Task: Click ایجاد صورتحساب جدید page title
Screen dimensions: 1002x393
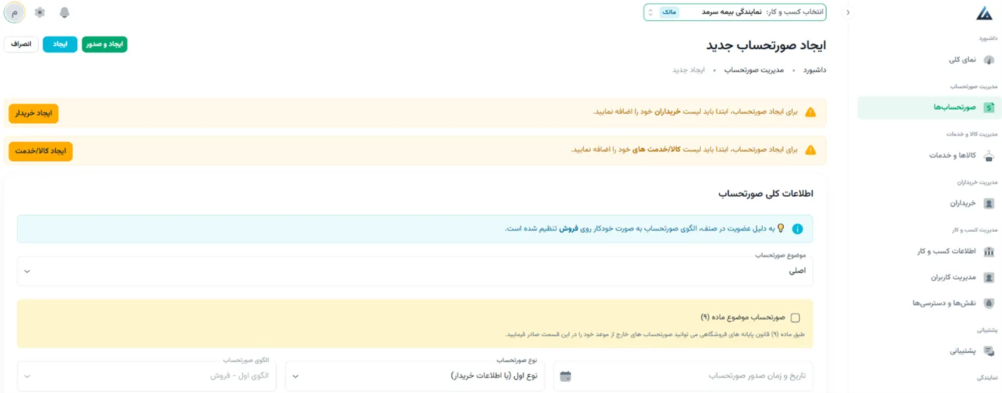Action: (x=766, y=46)
